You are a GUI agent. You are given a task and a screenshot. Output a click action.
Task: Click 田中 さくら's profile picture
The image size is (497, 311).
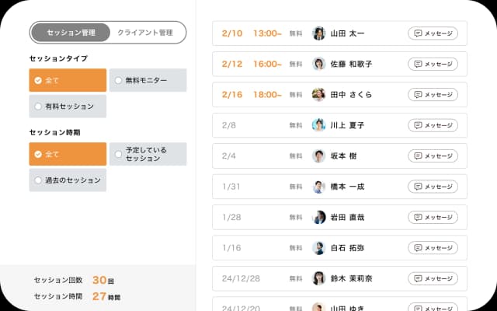click(318, 95)
